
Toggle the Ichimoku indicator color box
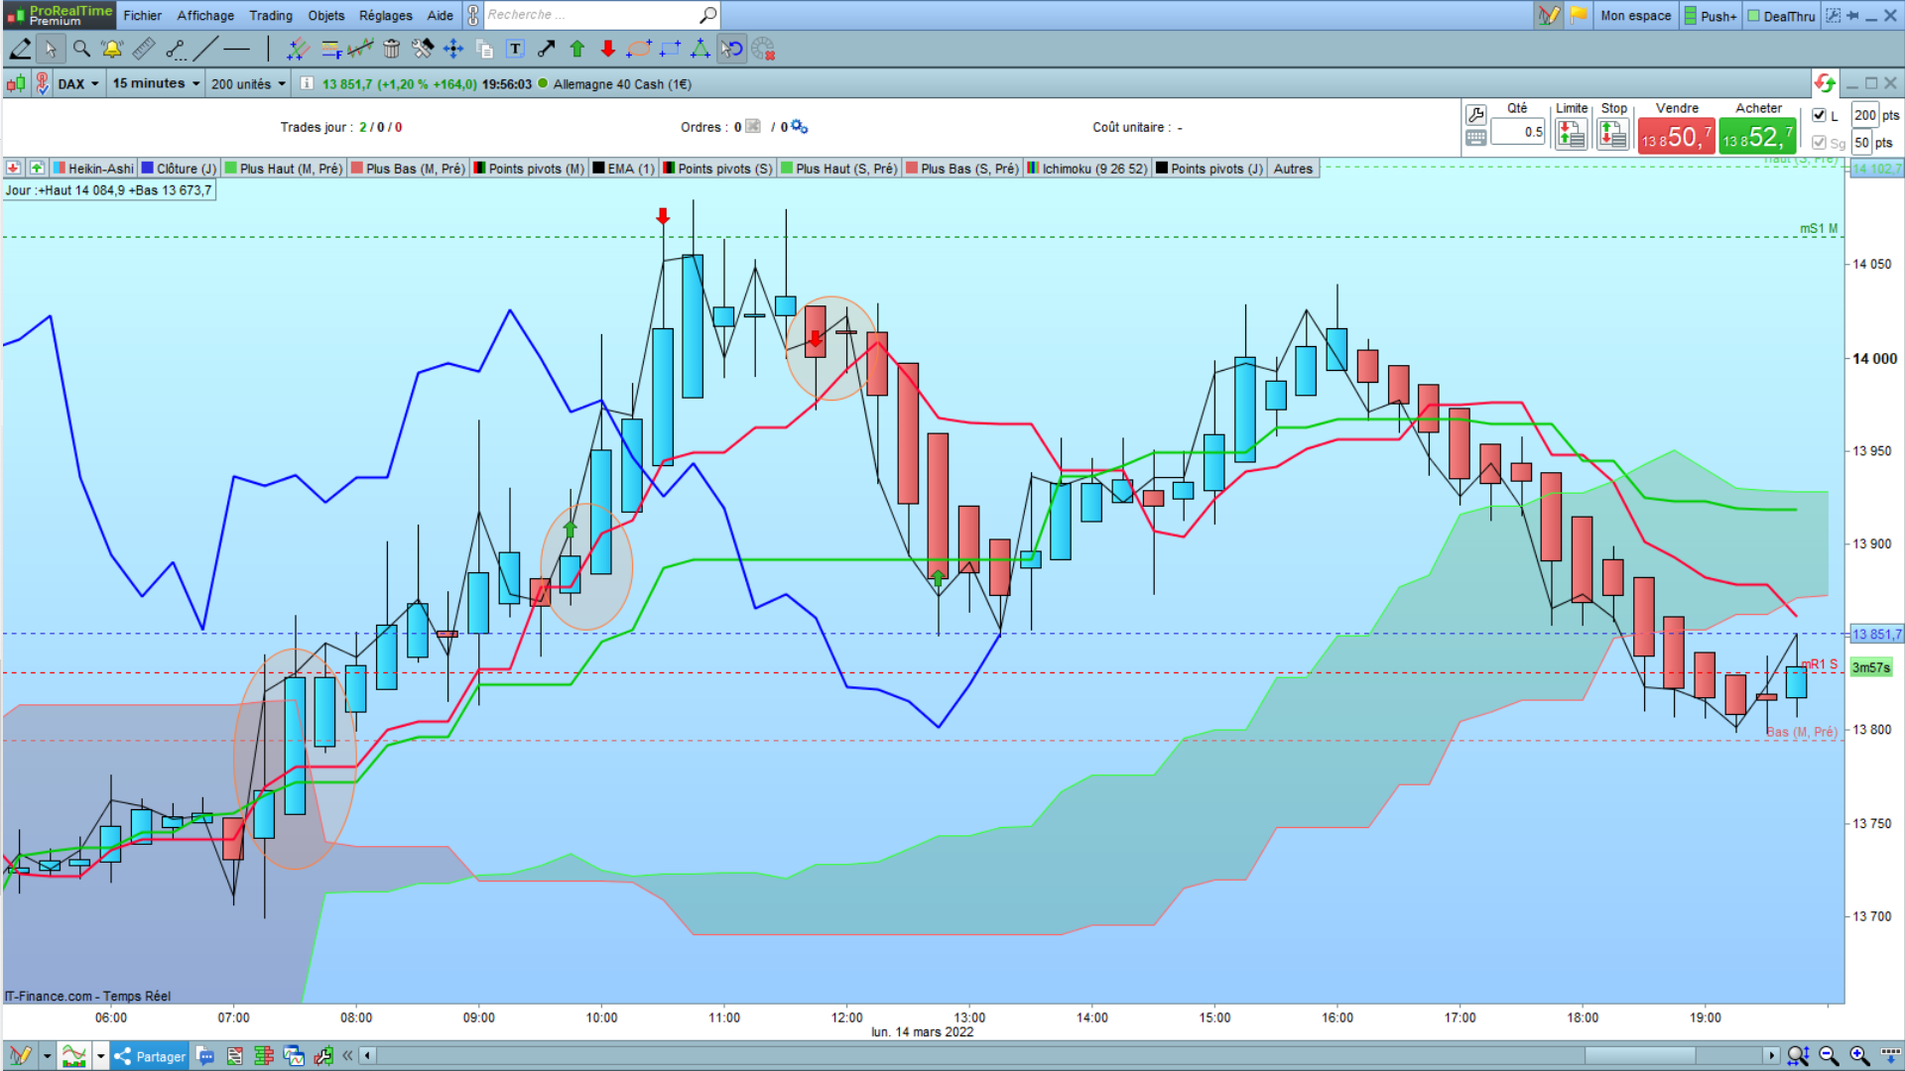(x=1033, y=169)
